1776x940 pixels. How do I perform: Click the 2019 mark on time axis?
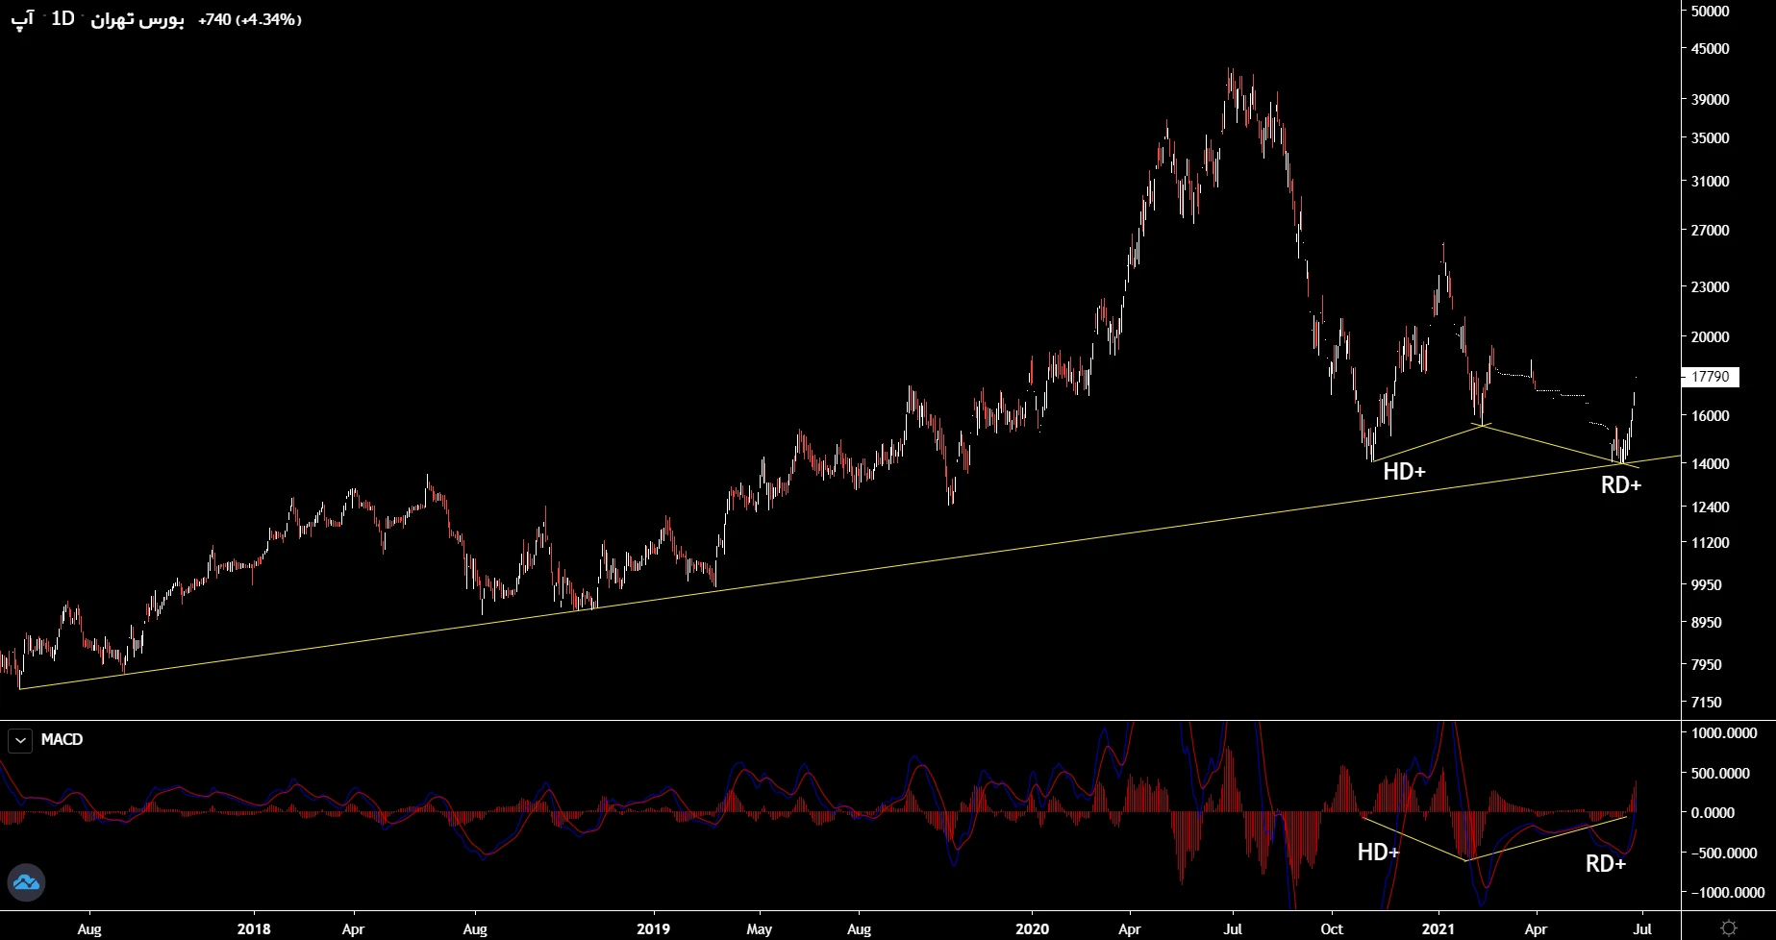click(653, 929)
